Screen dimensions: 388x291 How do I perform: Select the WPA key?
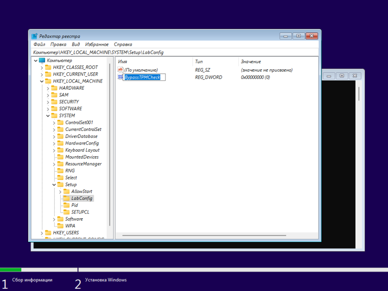coord(70,226)
